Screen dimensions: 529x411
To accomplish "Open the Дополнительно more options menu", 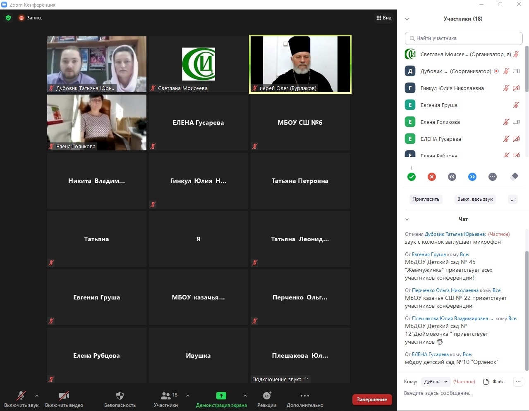I will tap(305, 399).
